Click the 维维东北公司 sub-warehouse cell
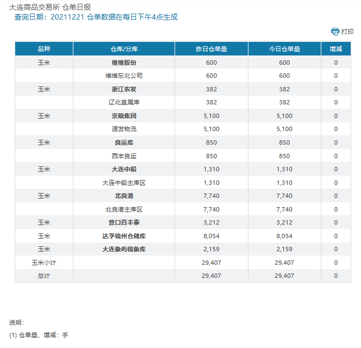361x348 pixels. click(x=124, y=76)
